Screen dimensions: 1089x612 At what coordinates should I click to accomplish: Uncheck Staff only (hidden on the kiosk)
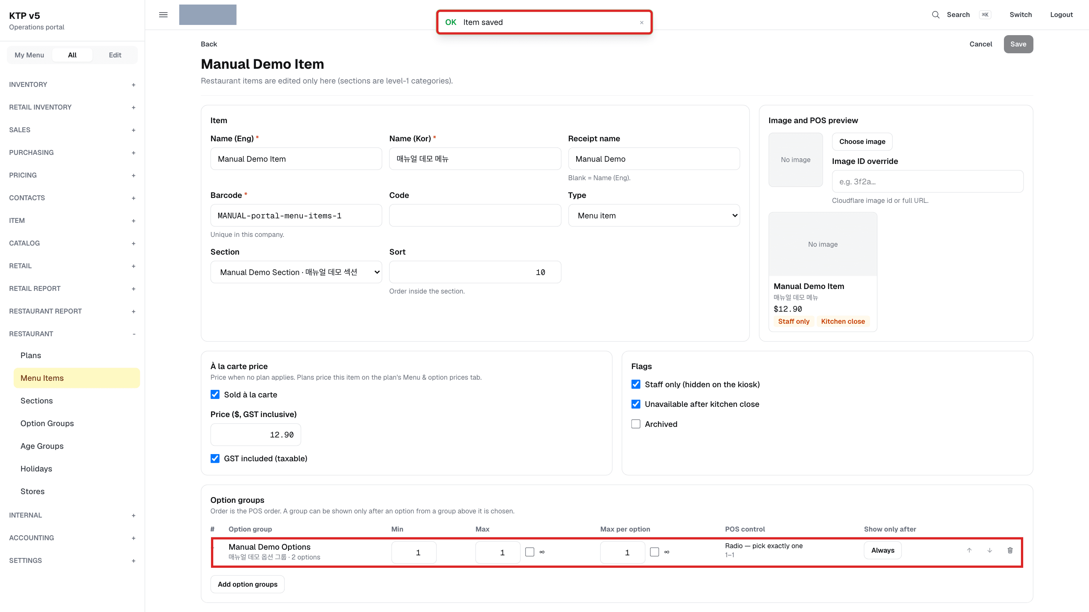coord(635,384)
